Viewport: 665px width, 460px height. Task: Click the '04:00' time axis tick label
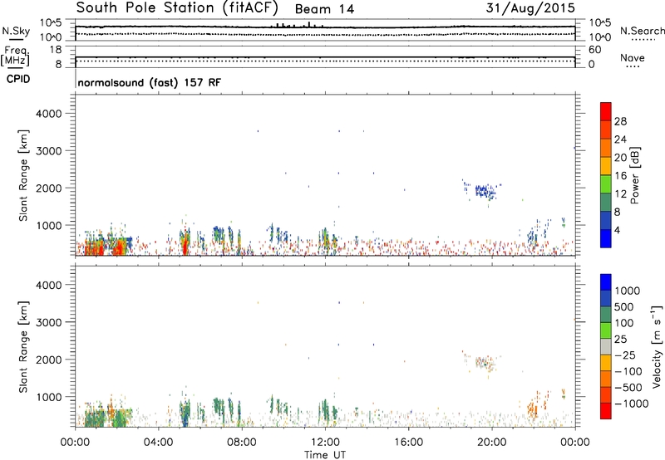[159, 443]
